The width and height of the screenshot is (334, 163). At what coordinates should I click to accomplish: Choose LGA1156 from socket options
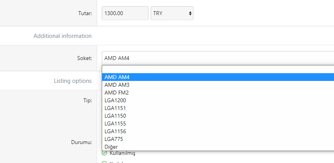(x=217, y=131)
